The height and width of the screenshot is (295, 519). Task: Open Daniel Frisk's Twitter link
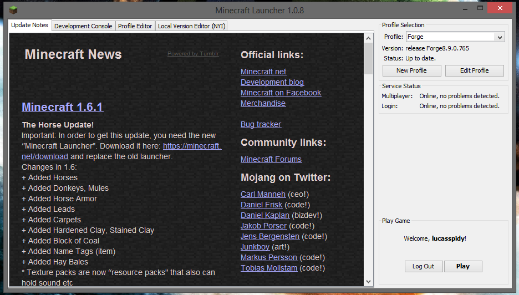coord(262,205)
